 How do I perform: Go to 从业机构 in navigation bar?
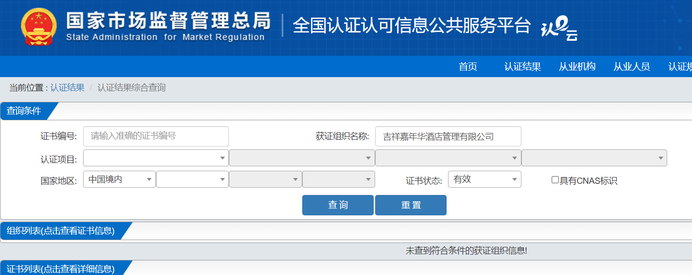[577, 67]
